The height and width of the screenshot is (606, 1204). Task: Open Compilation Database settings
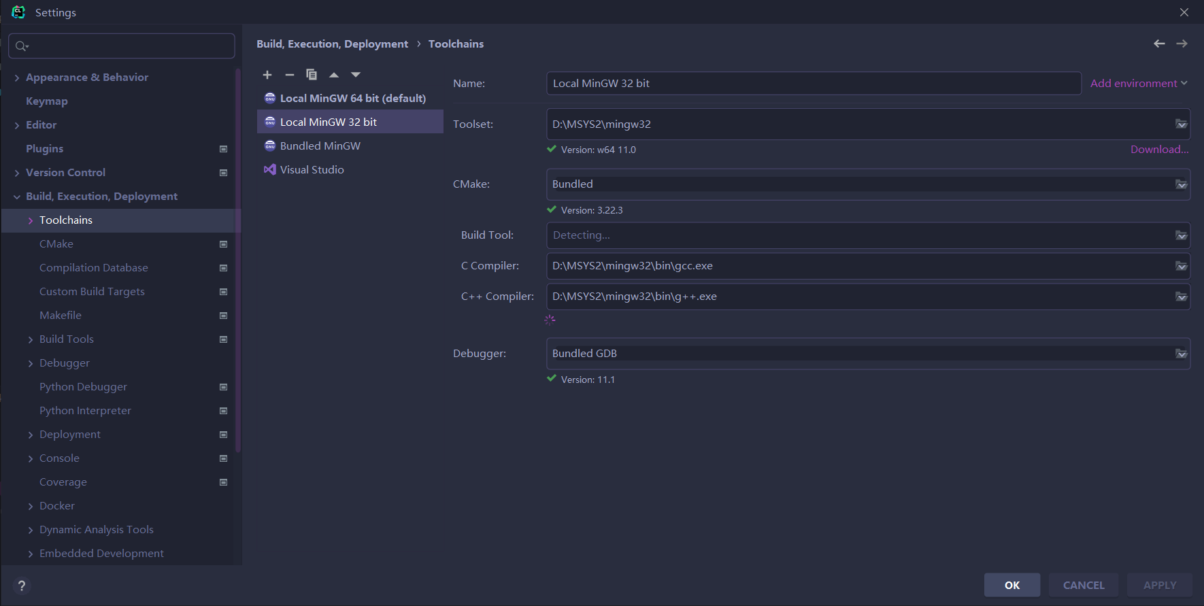94,268
